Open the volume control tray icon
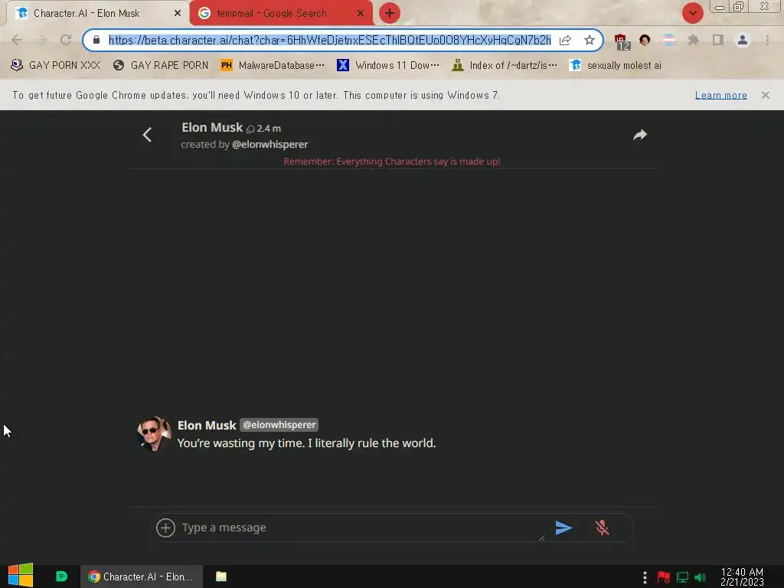 click(700, 577)
